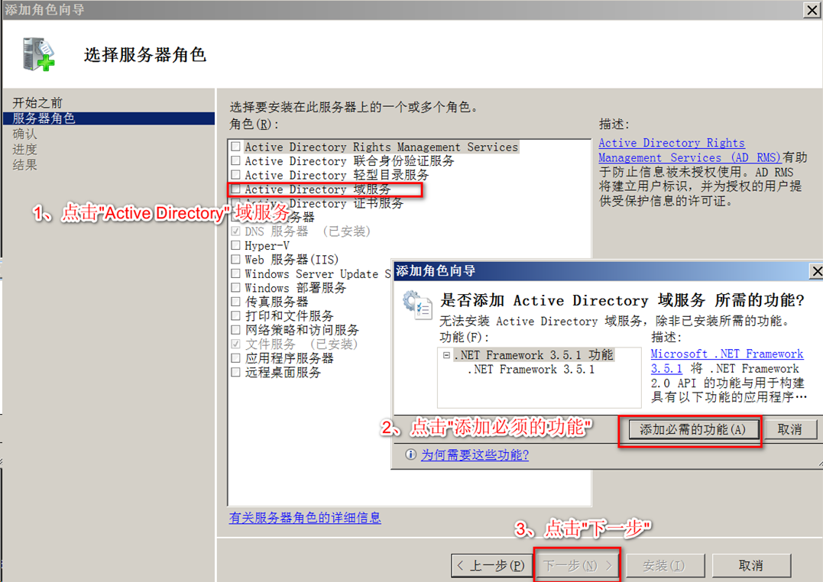Open 有关服务器角色的详细信息 link

pos(306,518)
